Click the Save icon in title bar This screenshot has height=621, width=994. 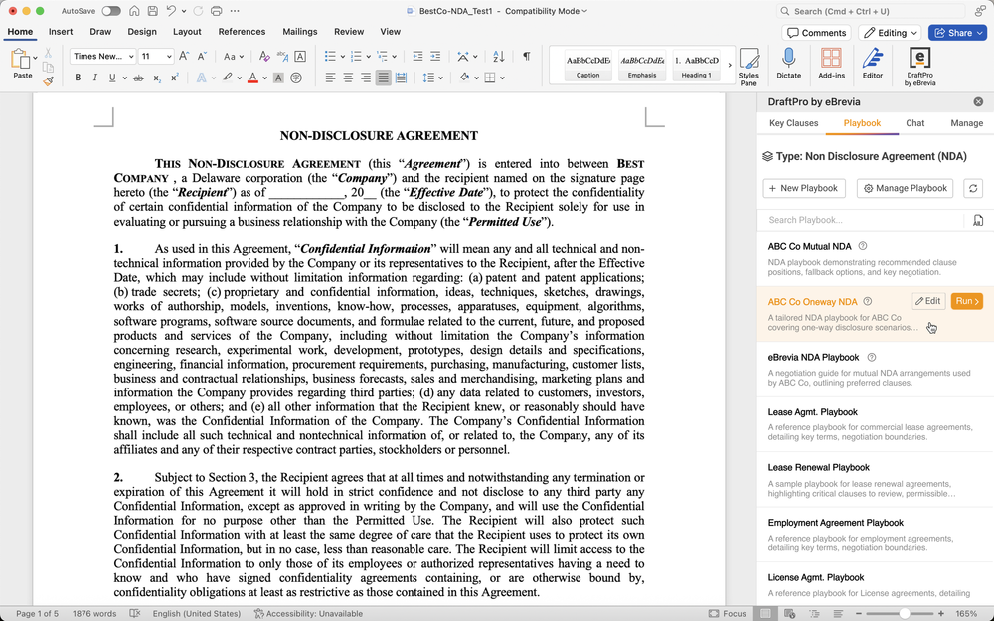[152, 11]
